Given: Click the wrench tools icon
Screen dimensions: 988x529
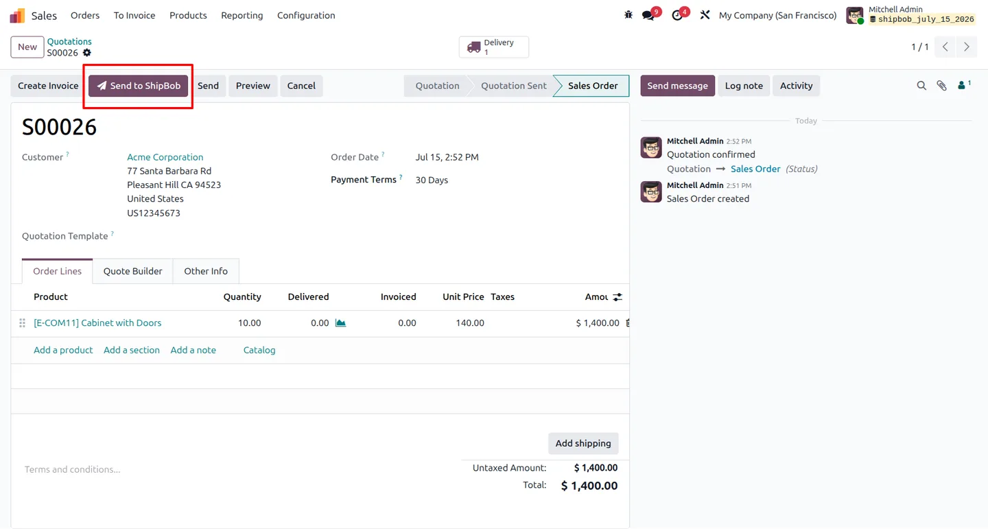Looking at the screenshot, I should 705,15.
